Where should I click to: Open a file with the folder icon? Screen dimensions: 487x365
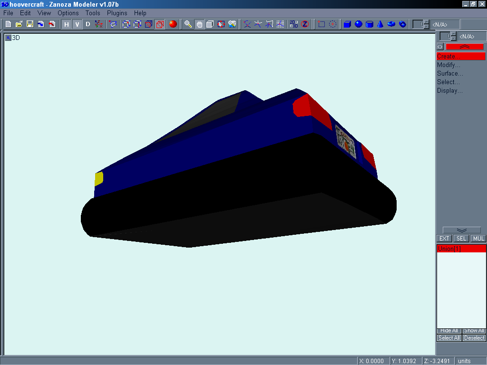19,24
